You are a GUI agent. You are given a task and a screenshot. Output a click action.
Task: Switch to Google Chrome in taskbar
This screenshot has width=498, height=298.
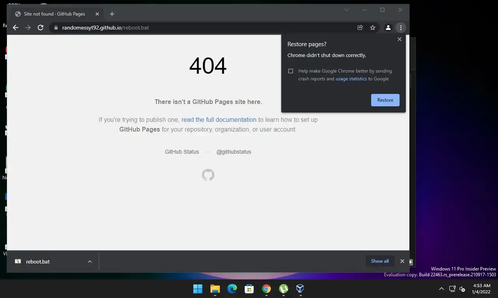tap(266, 289)
